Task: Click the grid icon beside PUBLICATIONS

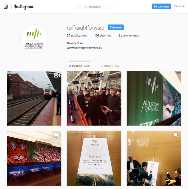Action: click(70, 66)
